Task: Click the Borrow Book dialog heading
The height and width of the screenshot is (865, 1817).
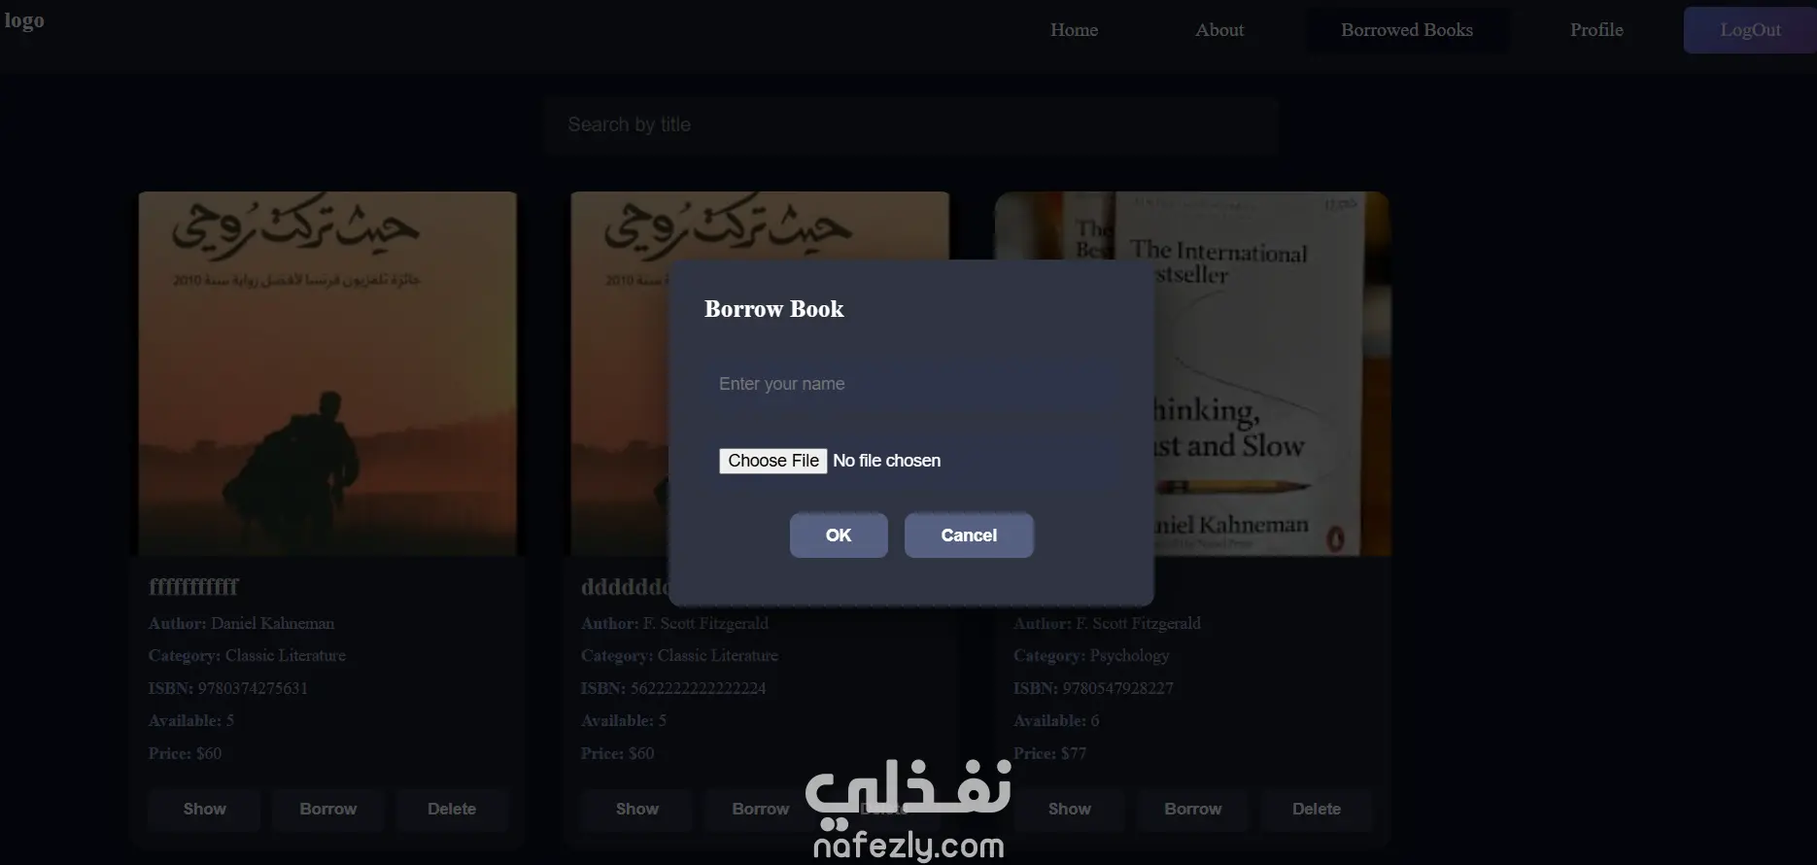Action: 774,309
